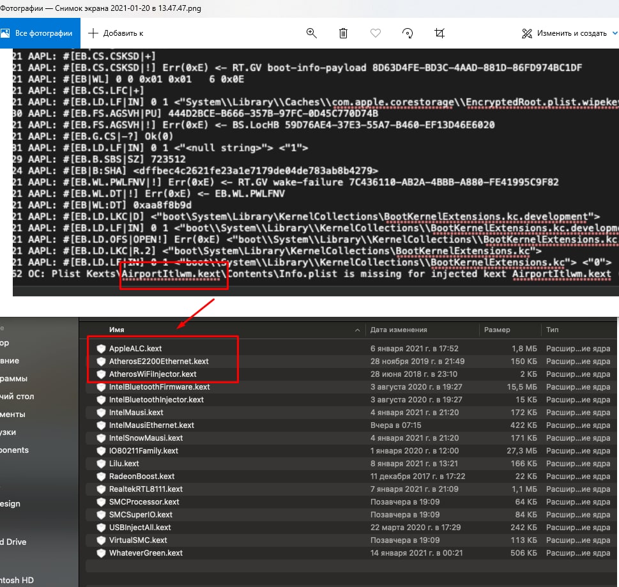This screenshot has height=587, width=619.
Task: Sort by the "Имя" column header
Action: pyautogui.click(x=116, y=330)
